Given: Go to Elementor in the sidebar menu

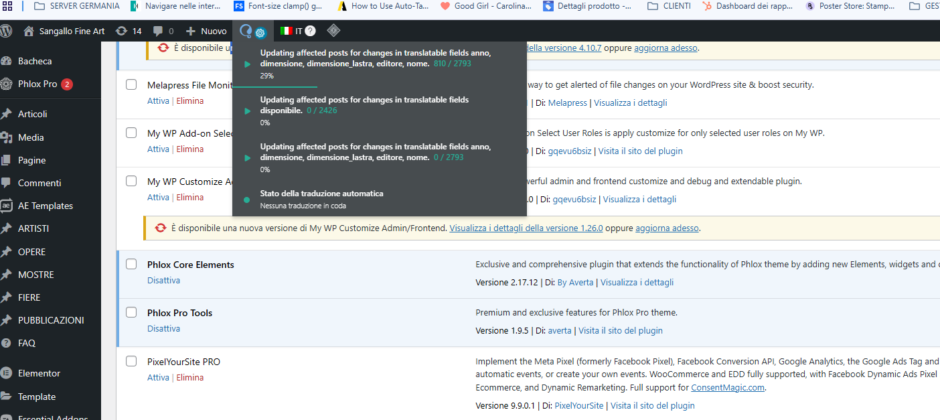Looking at the screenshot, I should point(39,373).
